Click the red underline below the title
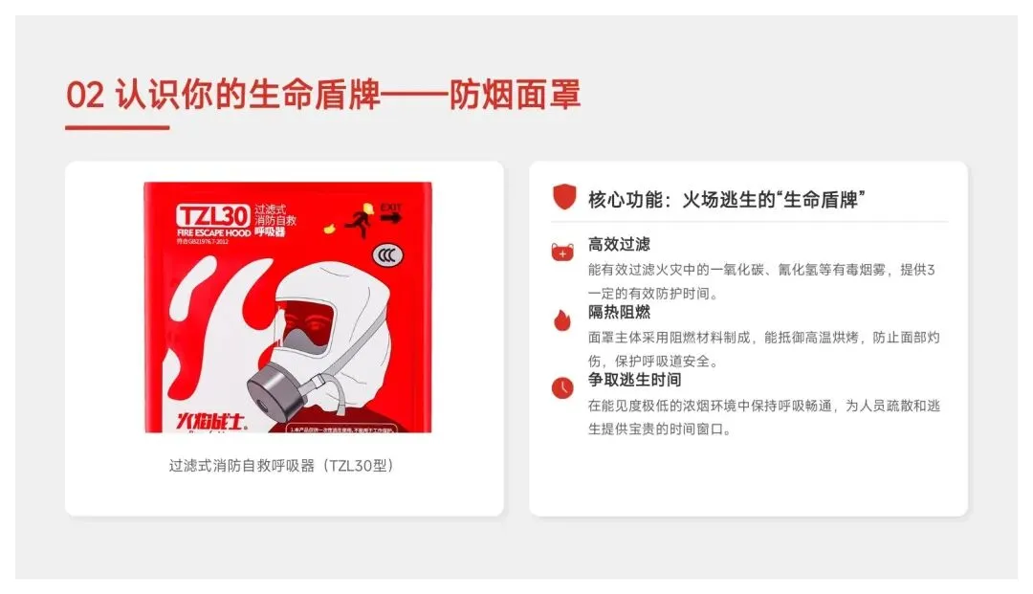1033x594 pixels. click(x=118, y=127)
